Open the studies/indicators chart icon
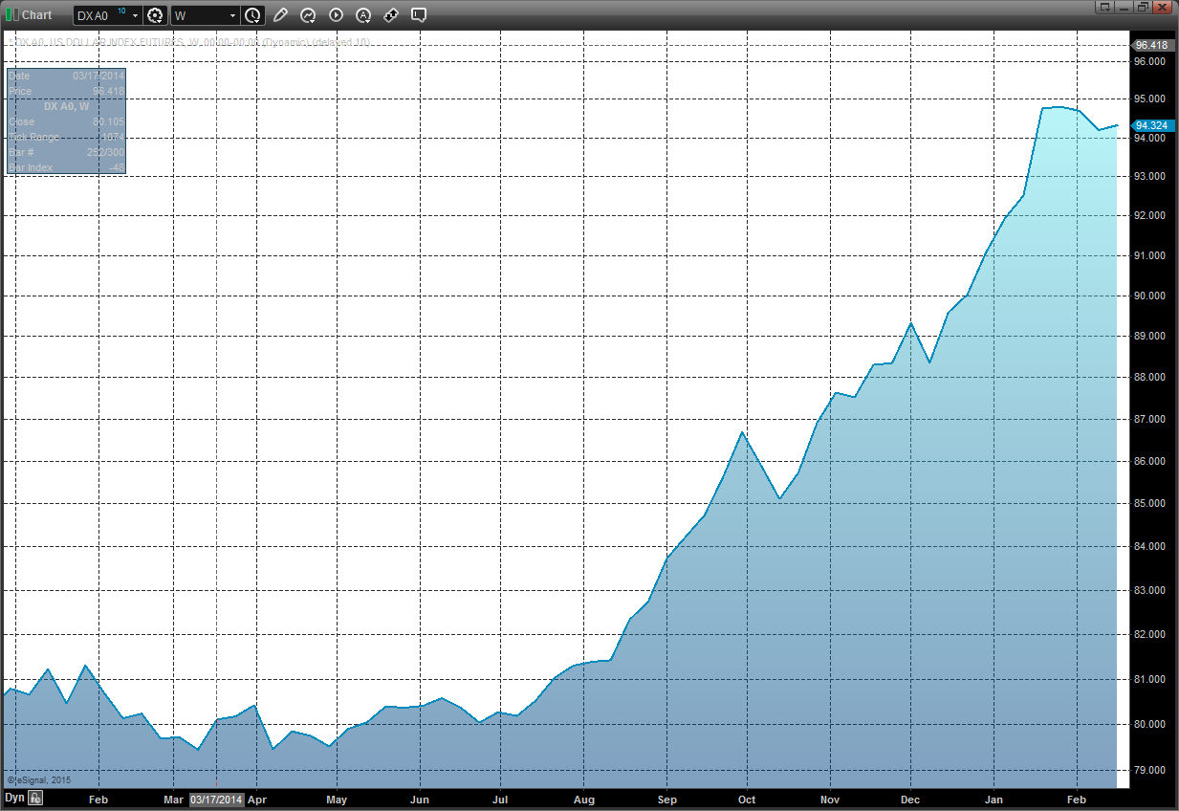The image size is (1179, 811). 308,15
